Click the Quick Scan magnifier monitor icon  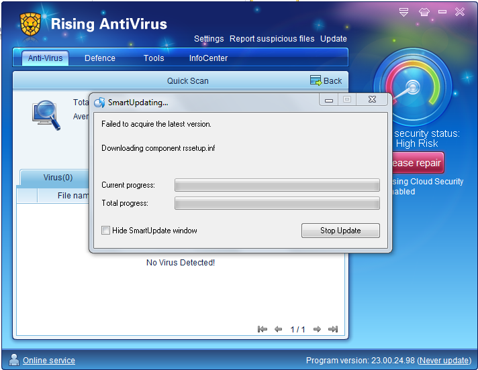tap(46, 115)
